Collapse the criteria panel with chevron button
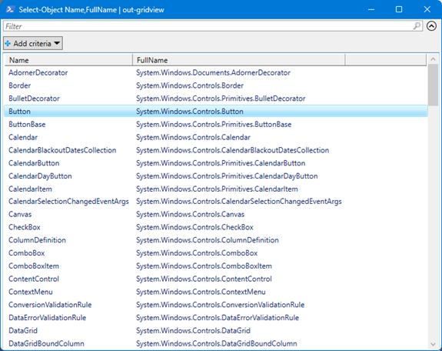The width and height of the screenshot is (442, 351). [x=431, y=26]
